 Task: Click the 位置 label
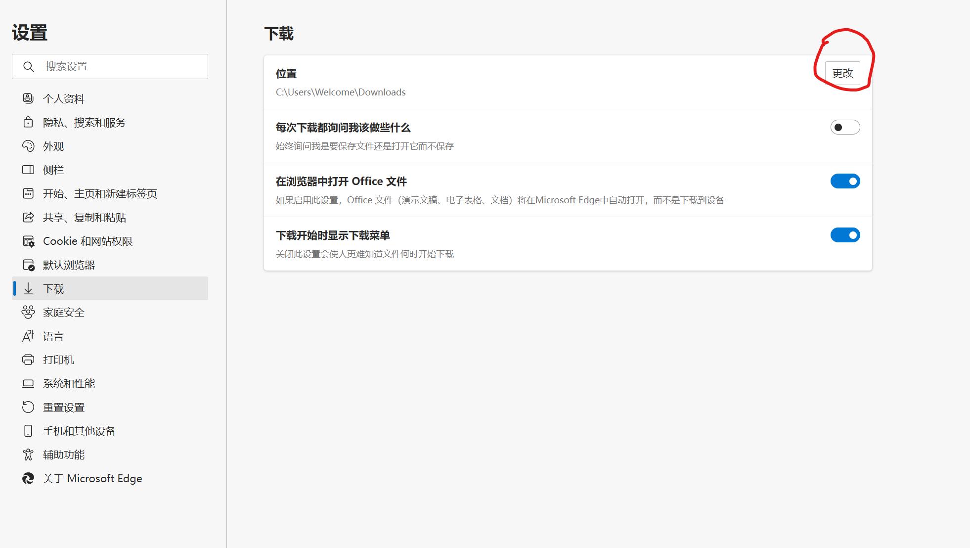pyautogui.click(x=286, y=74)
